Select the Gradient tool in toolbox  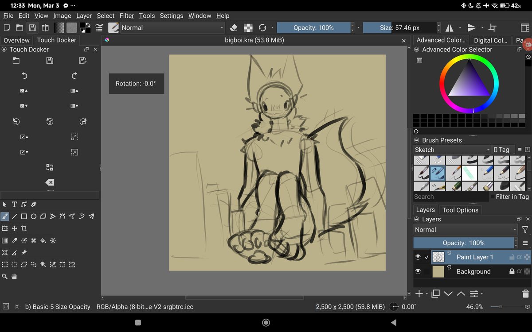click(x=5, y=241)
